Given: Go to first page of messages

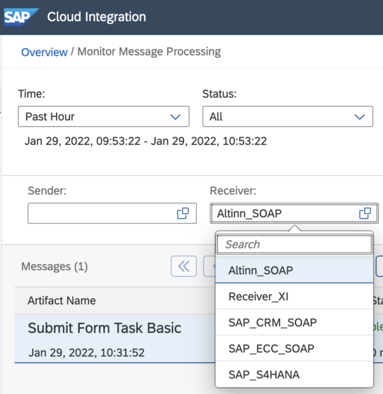Looking at the screenshot, I should (184, 266).
